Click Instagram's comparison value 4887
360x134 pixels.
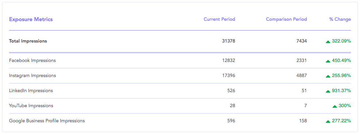(x=302, y=76)
